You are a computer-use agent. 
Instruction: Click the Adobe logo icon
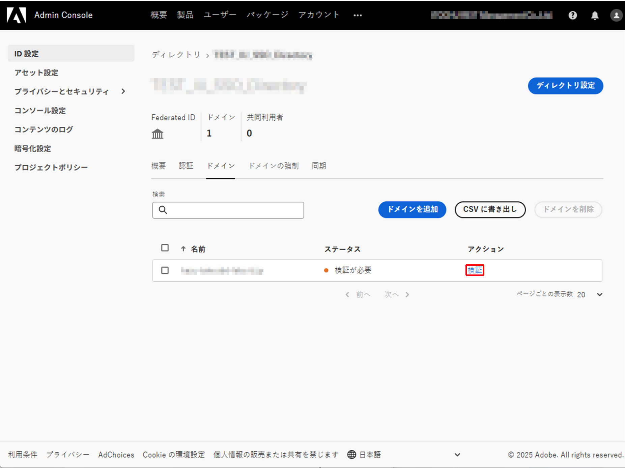(16, 15)
